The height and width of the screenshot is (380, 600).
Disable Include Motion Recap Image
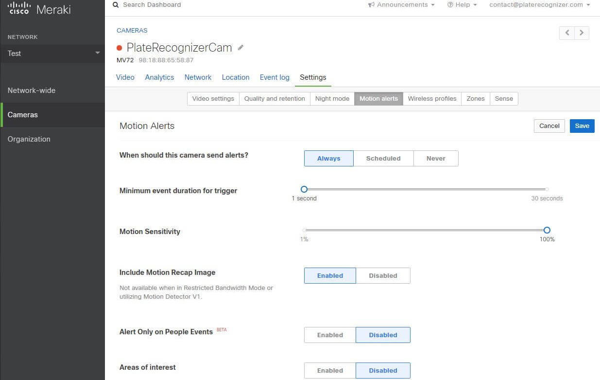(383, 275)
